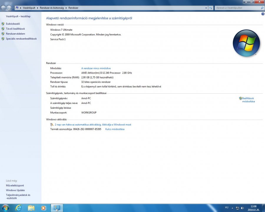Click the Windows logo image
This screenshot has height=212, width=265.
246,43
